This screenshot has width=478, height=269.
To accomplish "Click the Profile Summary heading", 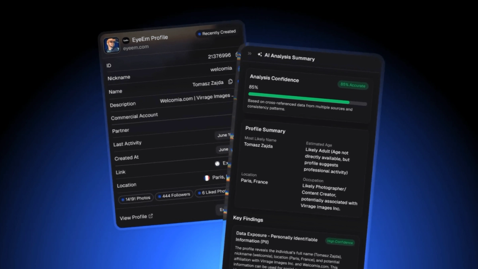I will tap(265, 129).
